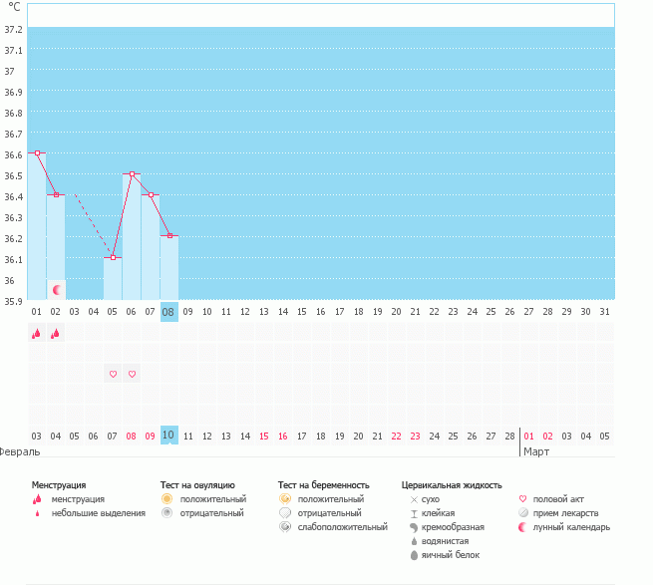Click highlighted calendar date 10 in February row

pyautogui.click(x=169, y=436)
